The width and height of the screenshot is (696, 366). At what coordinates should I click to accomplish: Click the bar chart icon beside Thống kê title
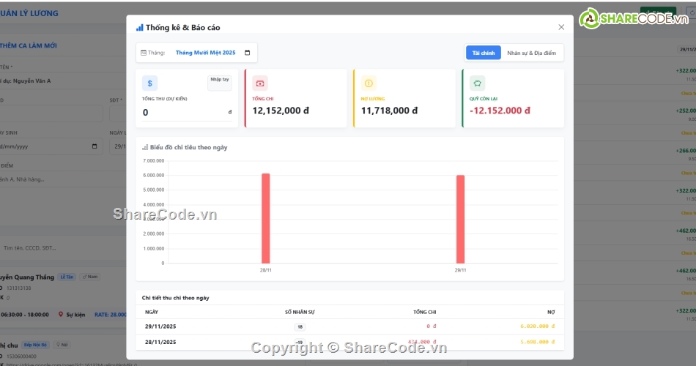pyautogui.click(x=139, y=27)
